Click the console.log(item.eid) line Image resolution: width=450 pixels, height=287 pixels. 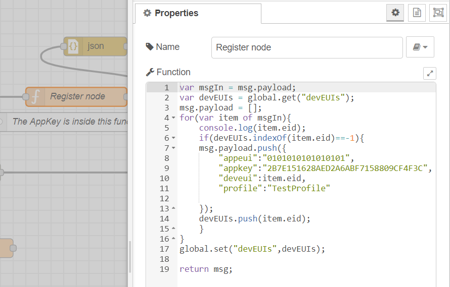pyautogui.click(x=252, y=128)
